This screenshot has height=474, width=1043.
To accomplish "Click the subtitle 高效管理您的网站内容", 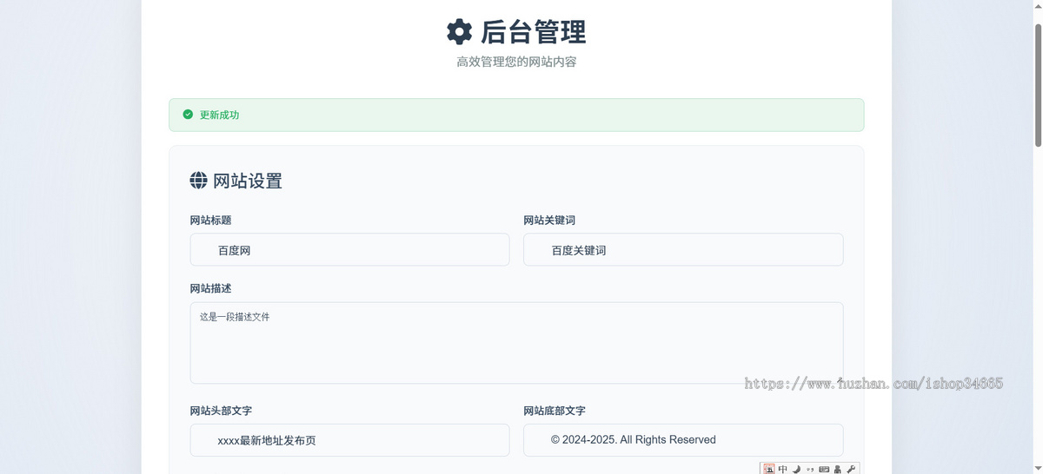I will click(x=516, y=62).
